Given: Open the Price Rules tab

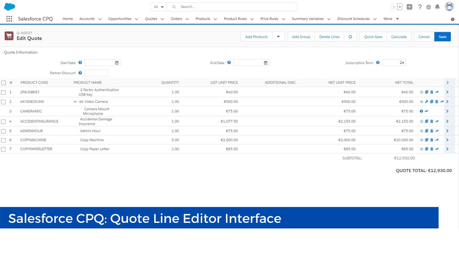Looking at the screenshot, I should click(269, 19).
